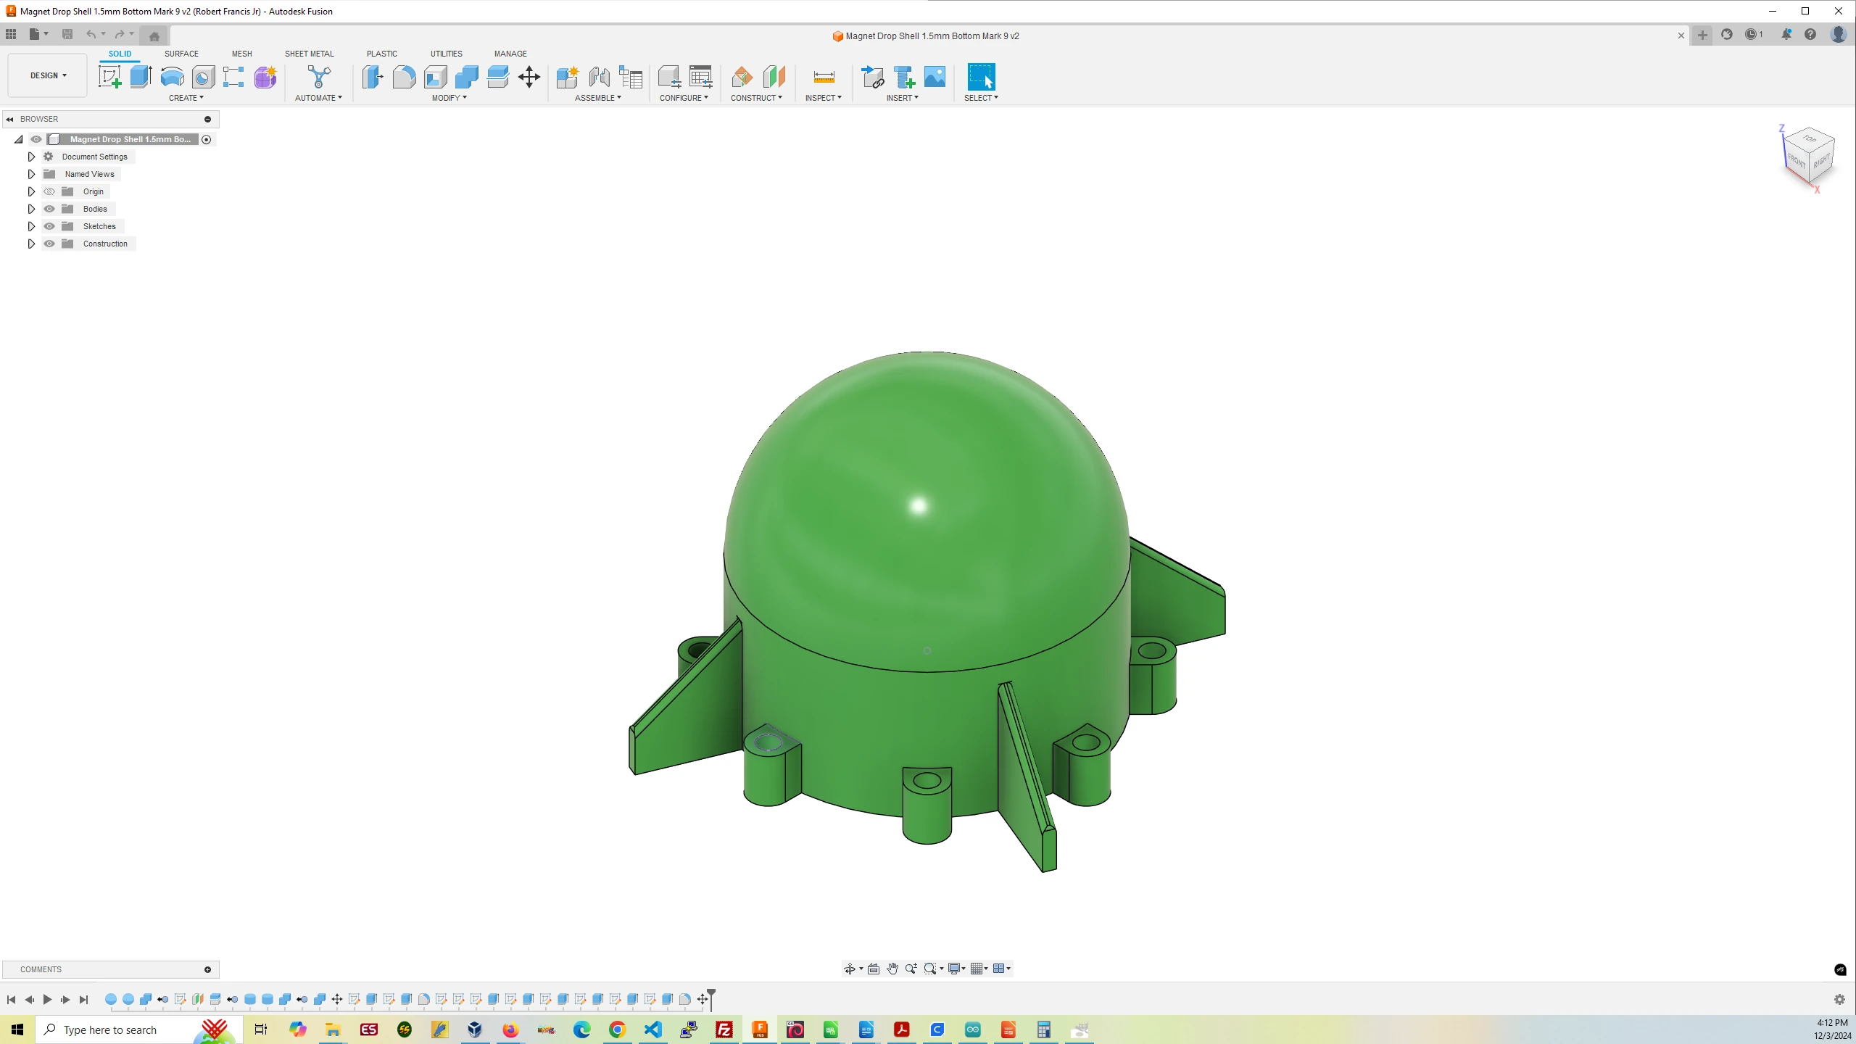This screenshot has height=1044, width=1856.
Task: Toggle visibility of root component
Action: pos(36,139)
